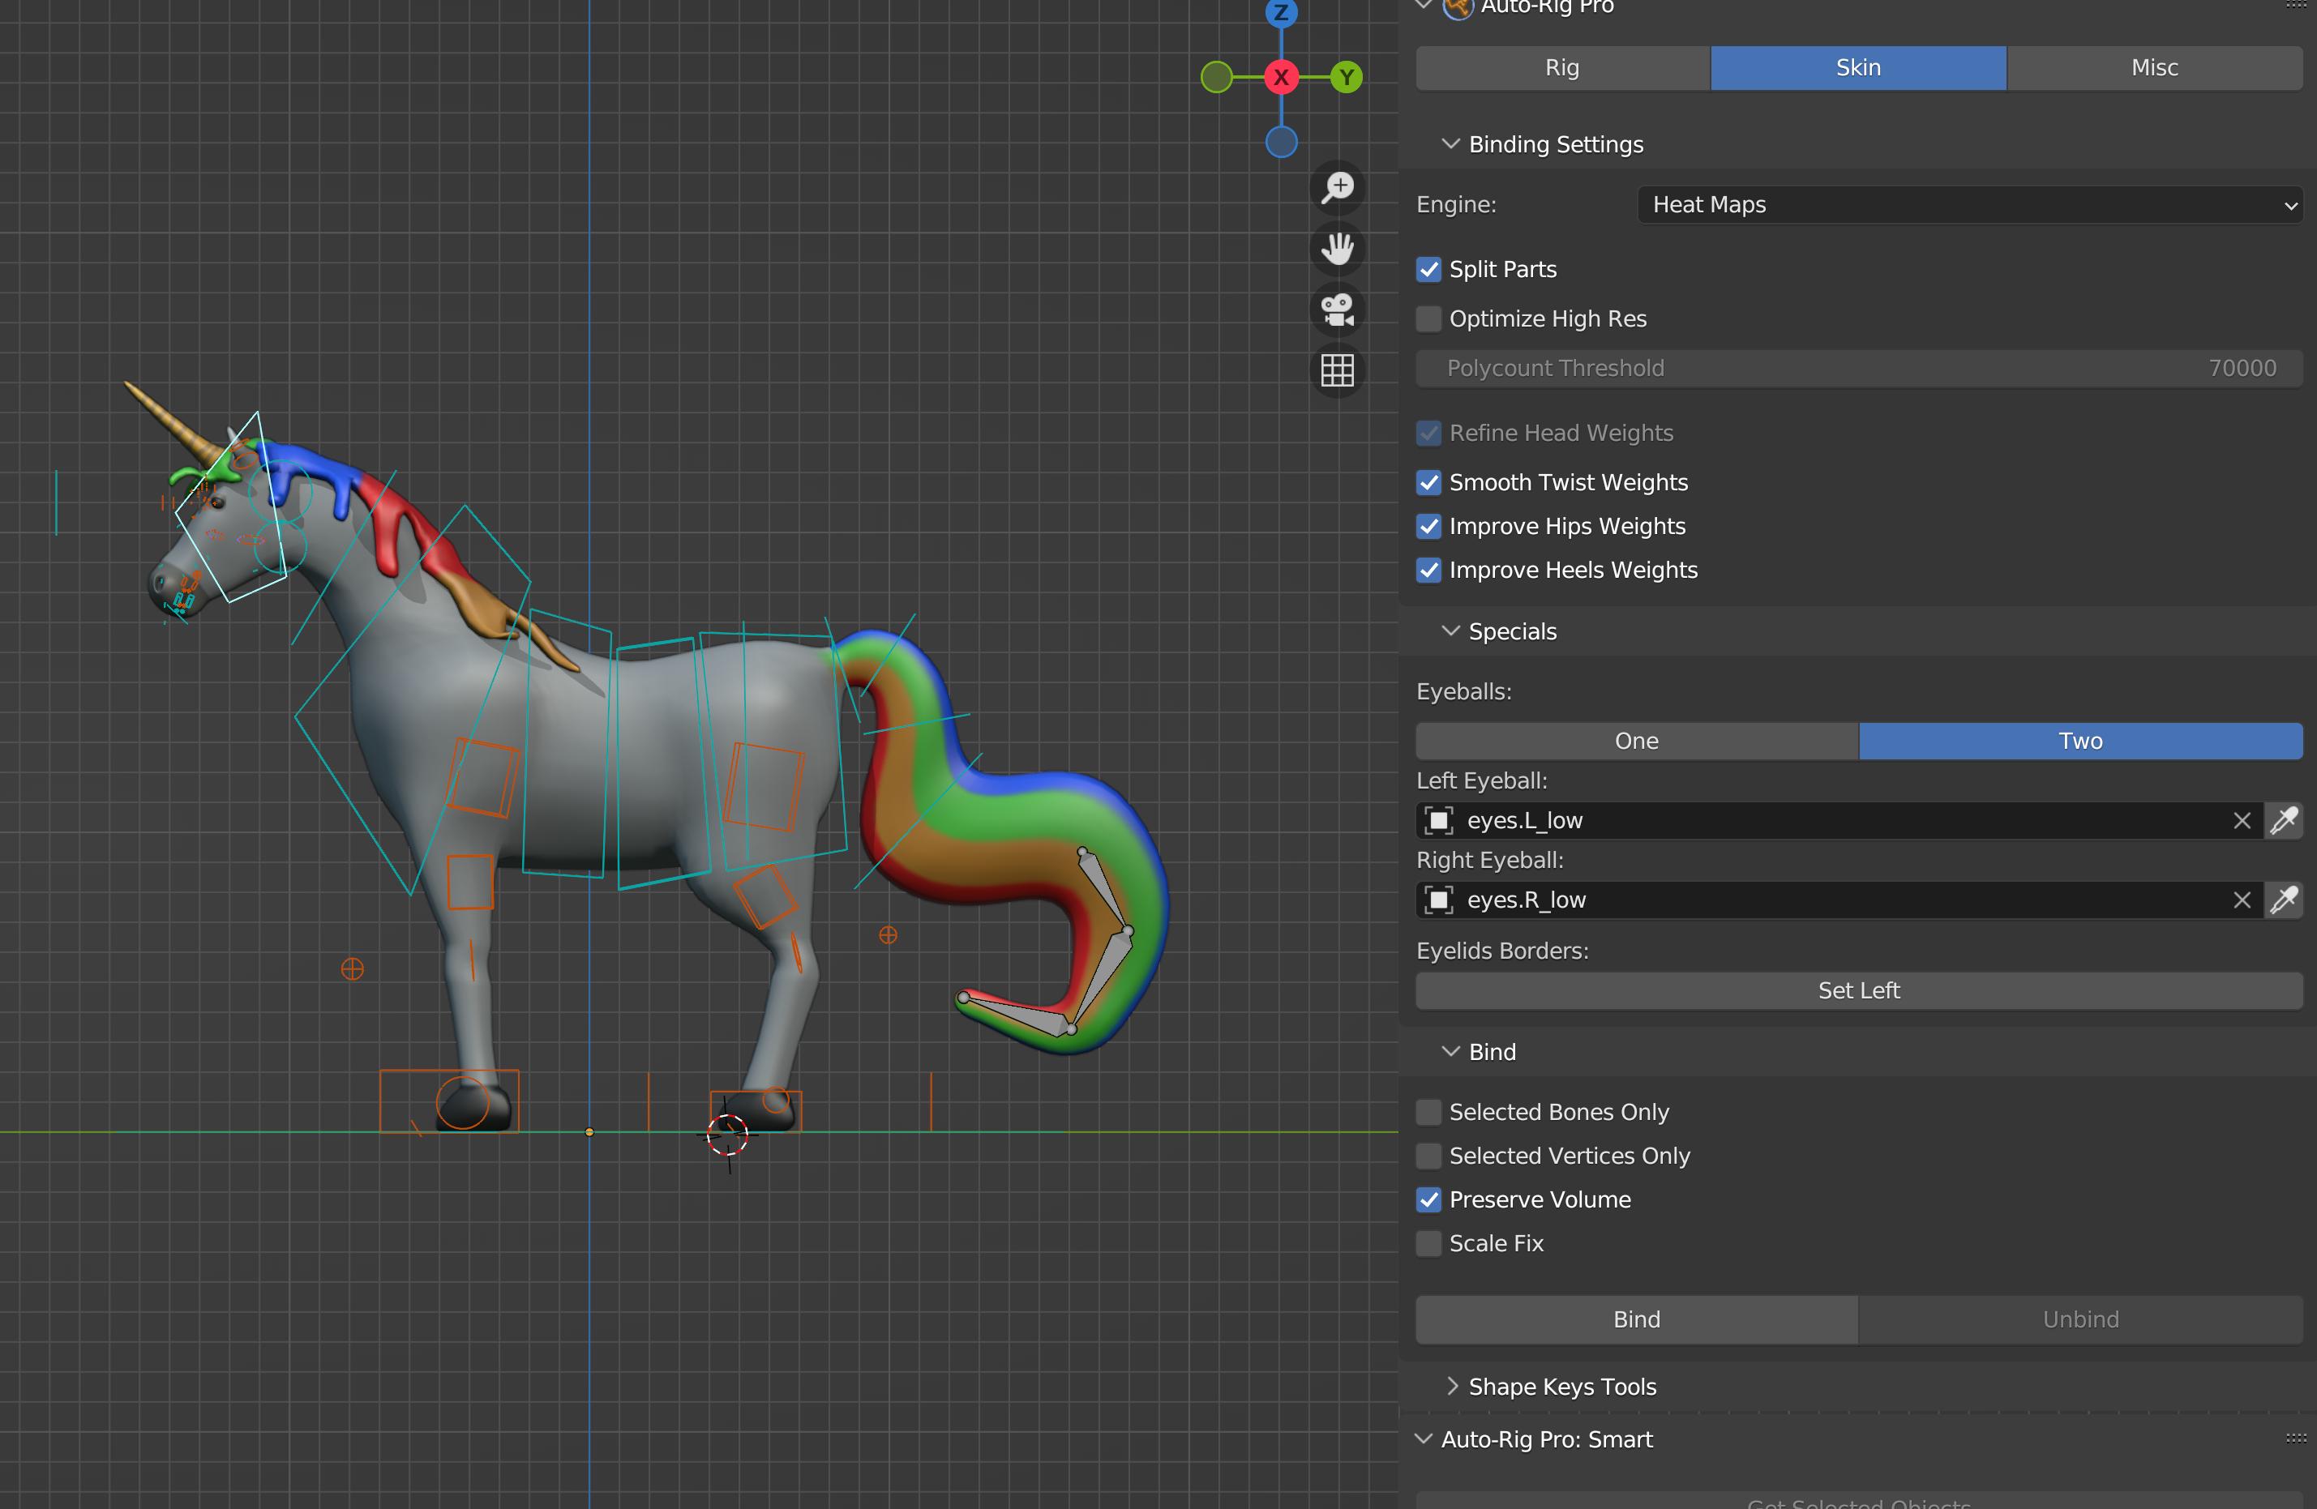Open the Engine Heat Maps dropdown

coord(1969,205)
